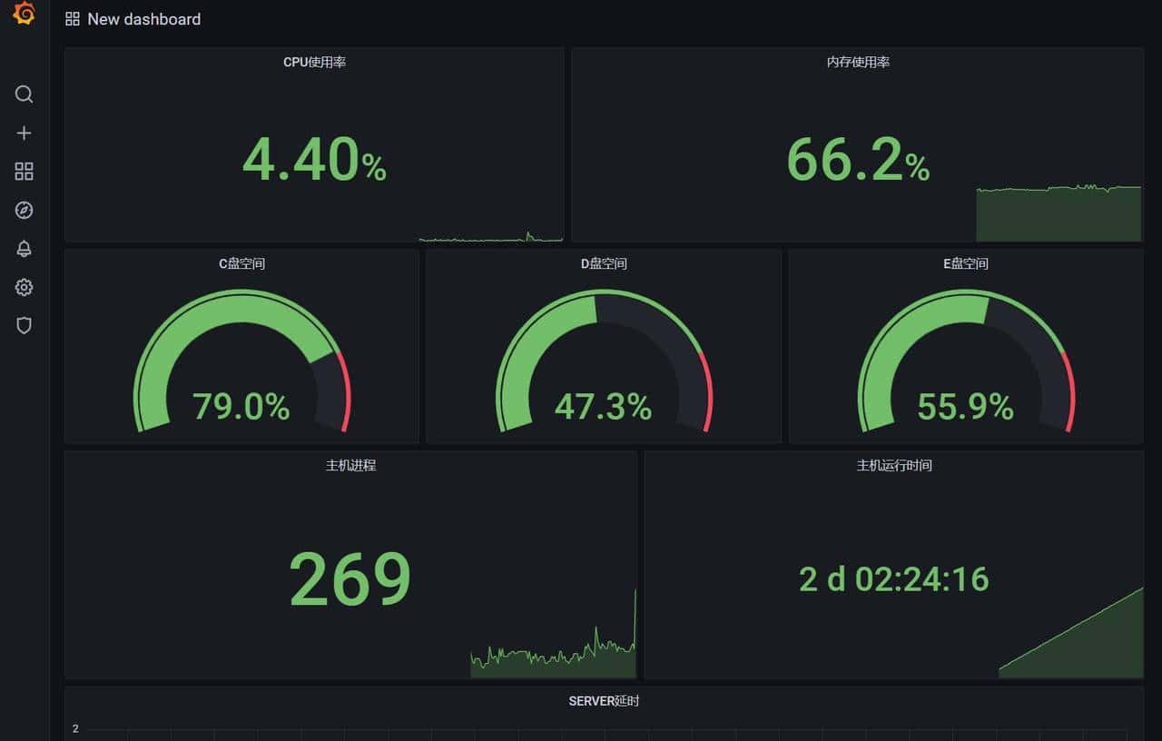
Task: Click the E盘空间 gauge reading 55.9%
Action: [x=965, y=407]
